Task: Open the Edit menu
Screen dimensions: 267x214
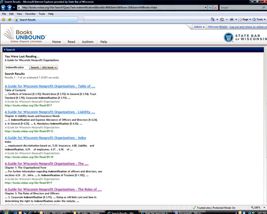Action: [x=11, y=14]
